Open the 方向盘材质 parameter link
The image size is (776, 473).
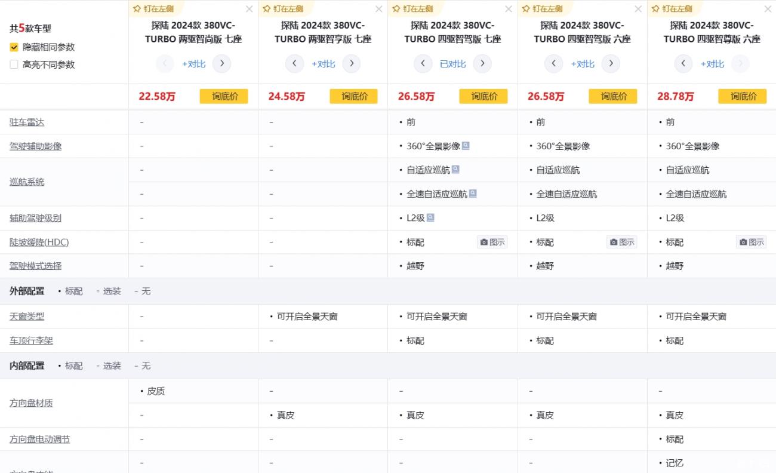(x=31, y=403)
